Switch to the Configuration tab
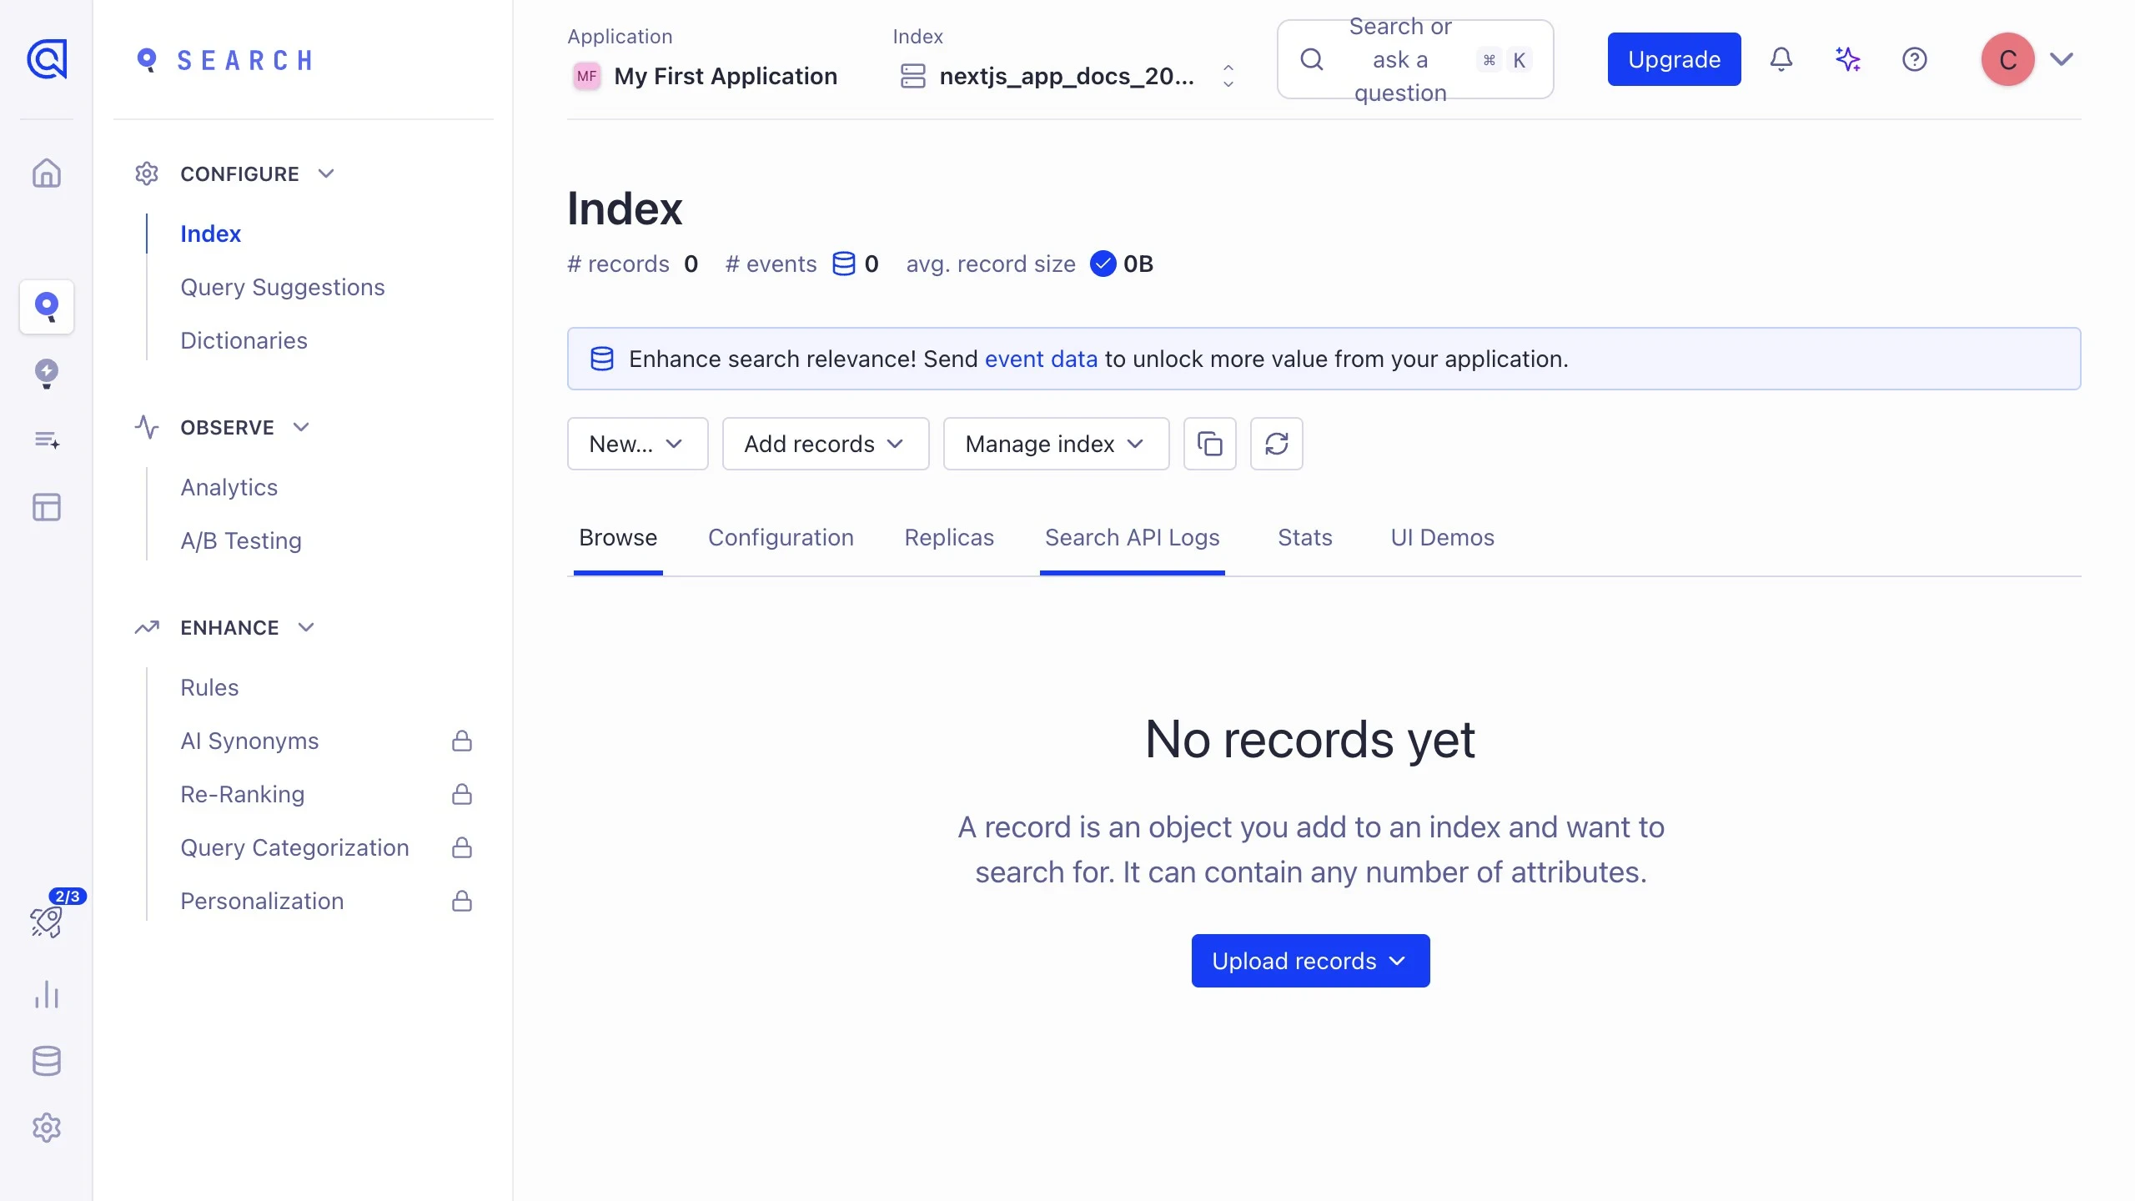Screen dimensions: 2135x1201 click(x=781, y=538)
